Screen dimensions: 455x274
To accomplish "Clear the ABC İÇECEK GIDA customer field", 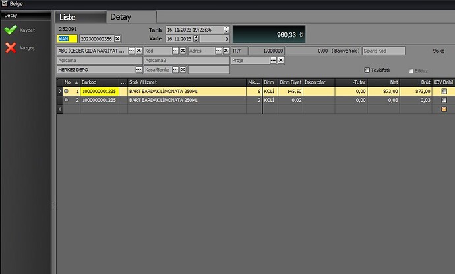I will click(139, 51).
